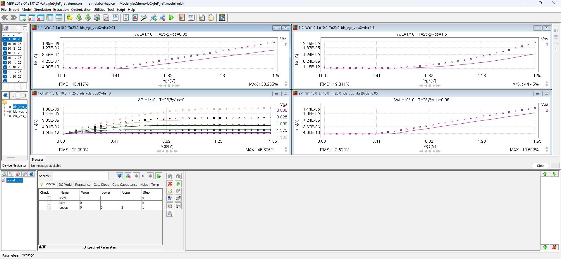Switch to the Gate Capacitance tab
Screen dimensions: 561x259
pyautogui.click(x=125, y=185)
